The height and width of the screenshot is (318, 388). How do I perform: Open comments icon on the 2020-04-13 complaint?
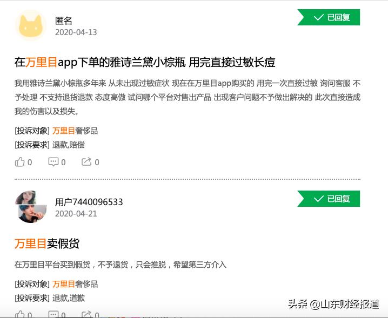[x=53, y=162]
